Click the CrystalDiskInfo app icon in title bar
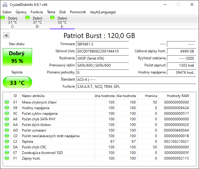 click(x=5, y=4)
